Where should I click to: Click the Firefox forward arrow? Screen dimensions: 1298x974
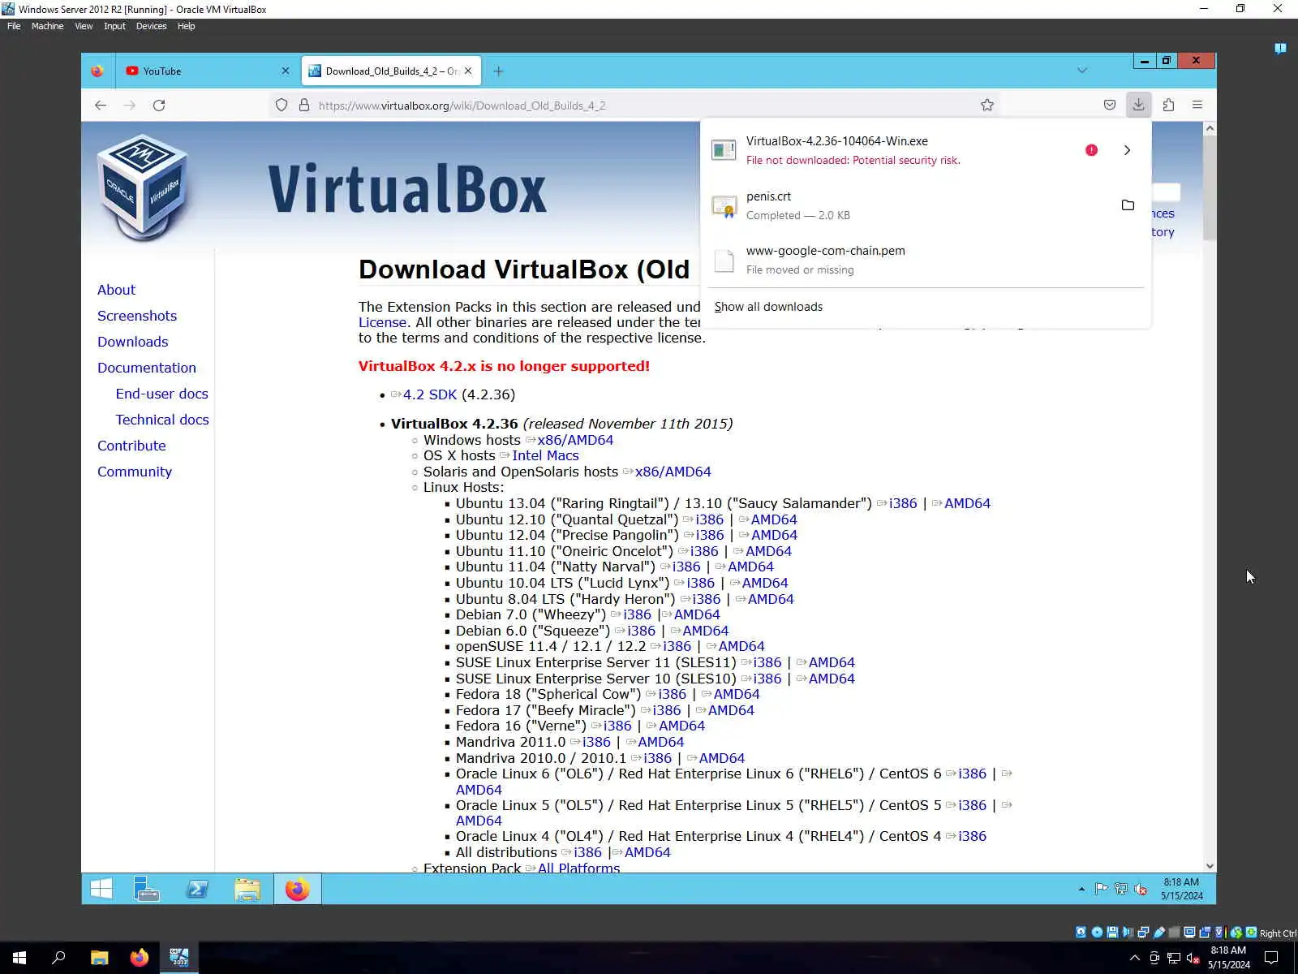coord(130,106)
